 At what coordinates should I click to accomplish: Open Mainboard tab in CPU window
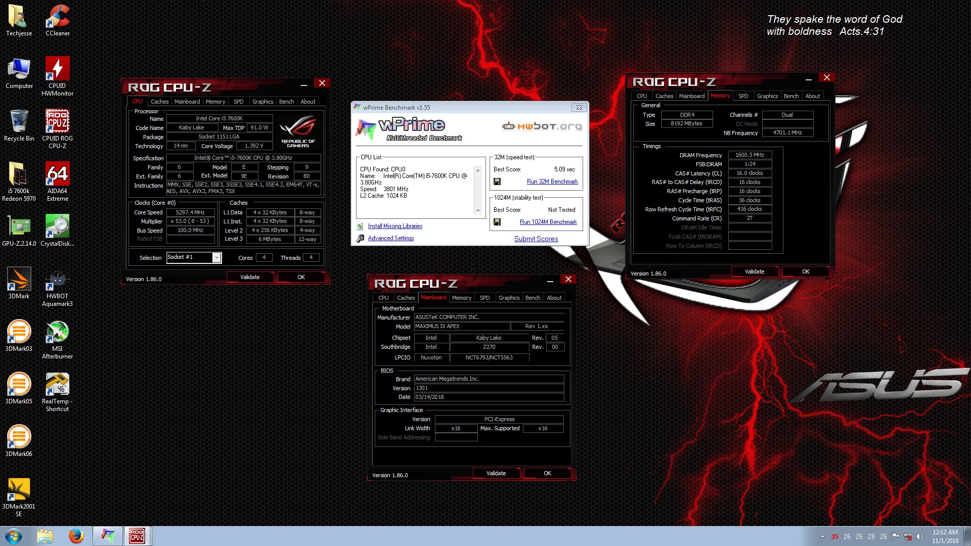[x=187, y=102]
